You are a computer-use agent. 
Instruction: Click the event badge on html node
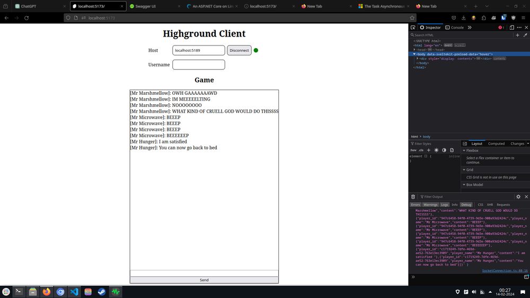coord(448,45)
